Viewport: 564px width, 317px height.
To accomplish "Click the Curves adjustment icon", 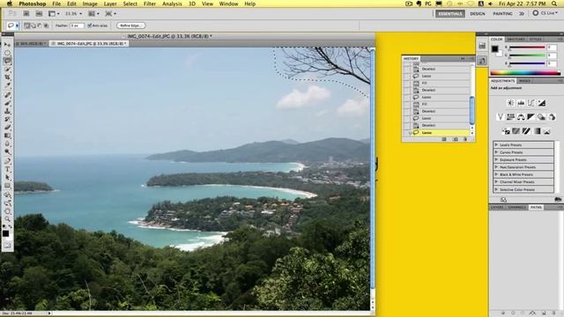I will click(x=531, y=103).
